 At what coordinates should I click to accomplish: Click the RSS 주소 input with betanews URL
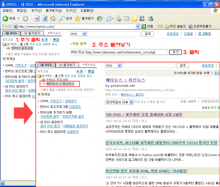tap(127, 52)
